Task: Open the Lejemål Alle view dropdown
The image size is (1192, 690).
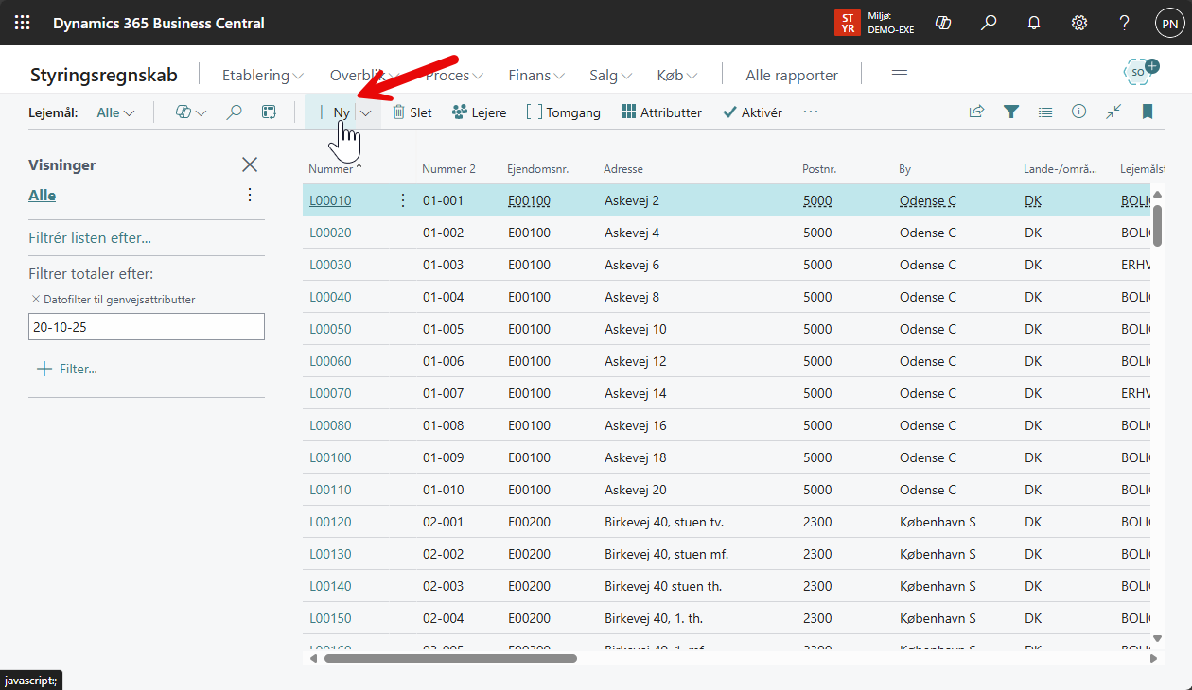Action: pos(115,112)
